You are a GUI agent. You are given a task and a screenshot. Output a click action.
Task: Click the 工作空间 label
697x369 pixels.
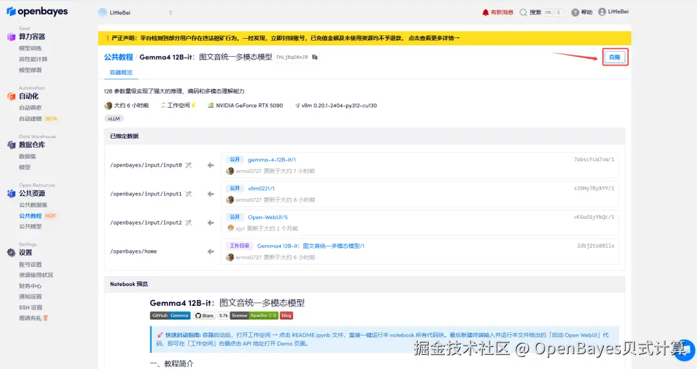pos(178,106)
